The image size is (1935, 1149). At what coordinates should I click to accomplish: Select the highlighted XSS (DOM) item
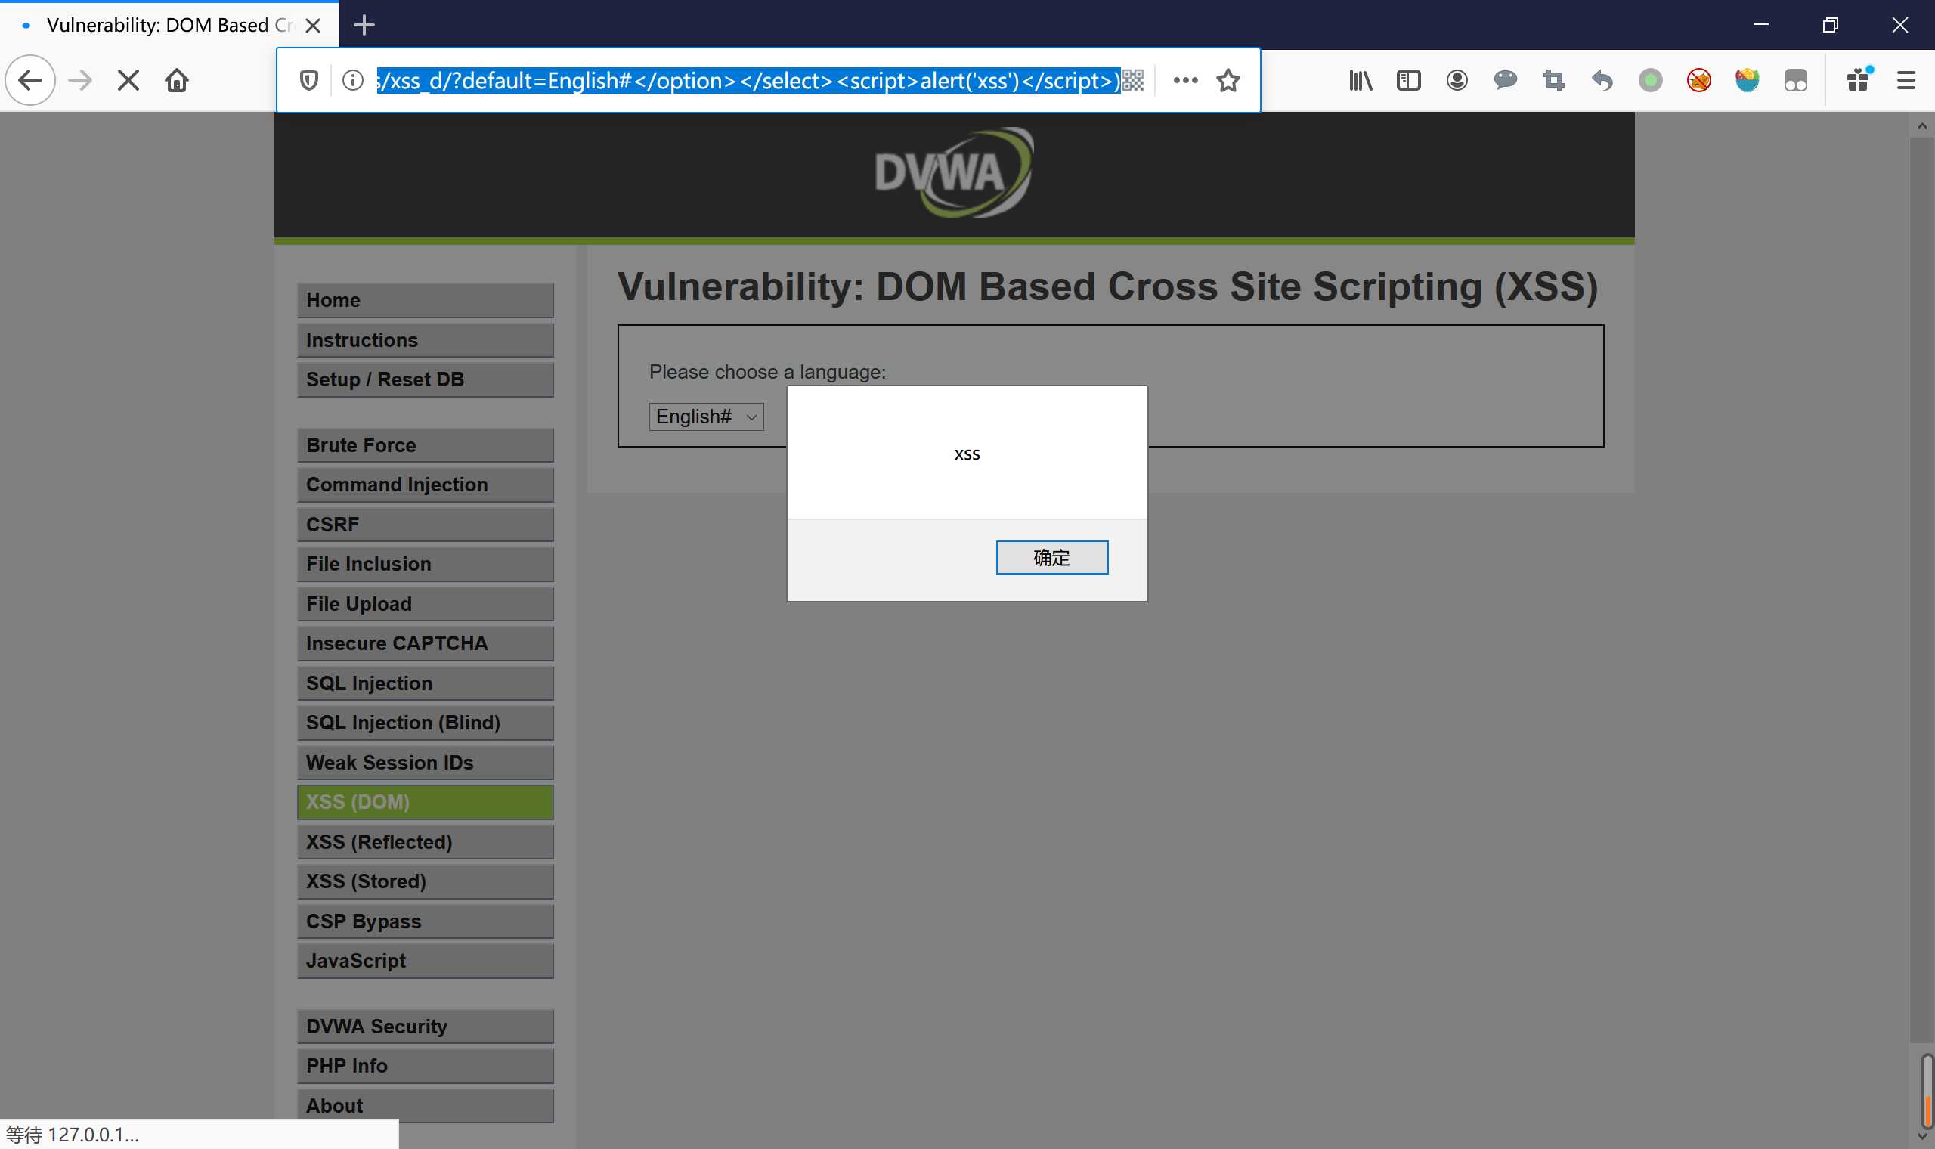(425, 802)
